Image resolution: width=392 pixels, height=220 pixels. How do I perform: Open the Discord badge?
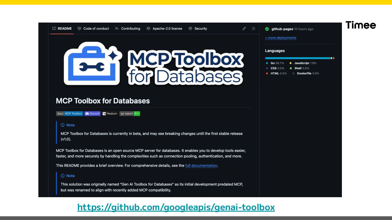(92, 114)
